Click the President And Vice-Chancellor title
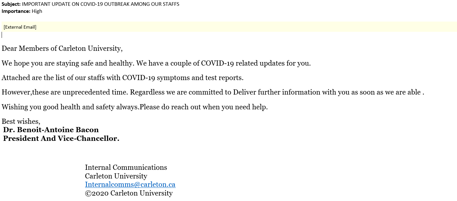 [61, 139]
